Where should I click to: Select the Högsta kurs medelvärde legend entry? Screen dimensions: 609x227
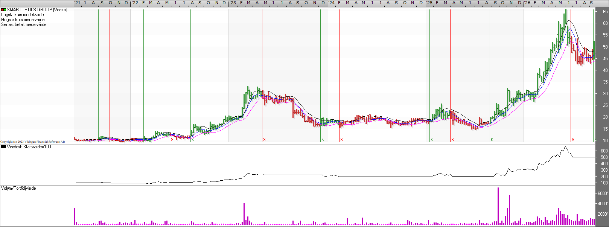(23, 20)
